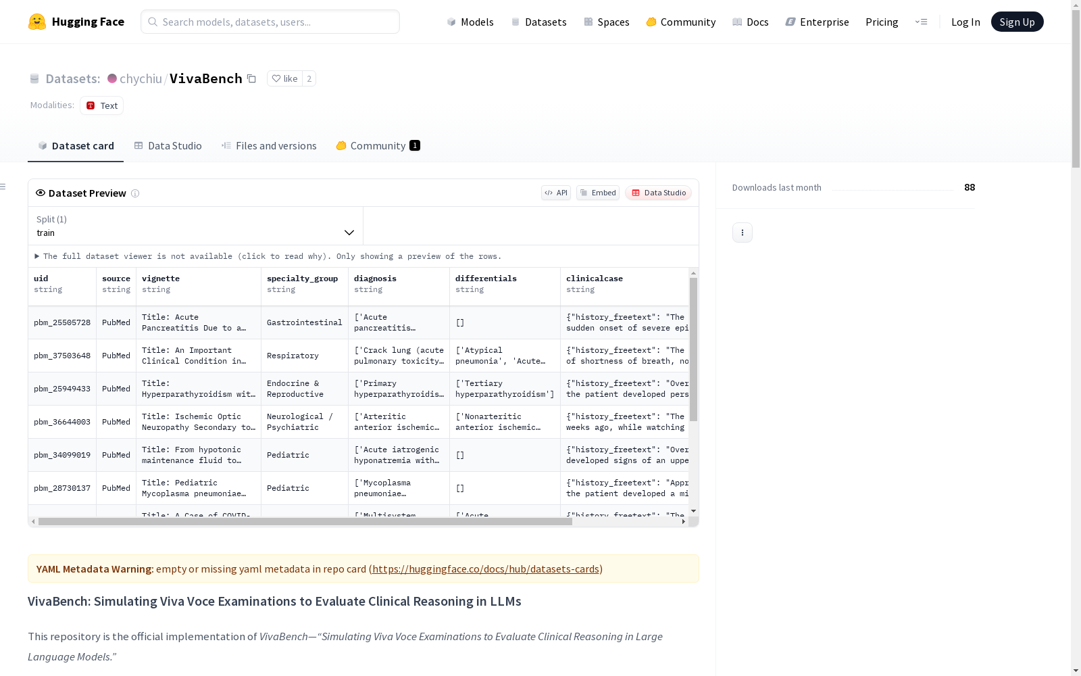1081x676 pixels.
Task: Go to Pricing
Action: click(x=882, y=22)
